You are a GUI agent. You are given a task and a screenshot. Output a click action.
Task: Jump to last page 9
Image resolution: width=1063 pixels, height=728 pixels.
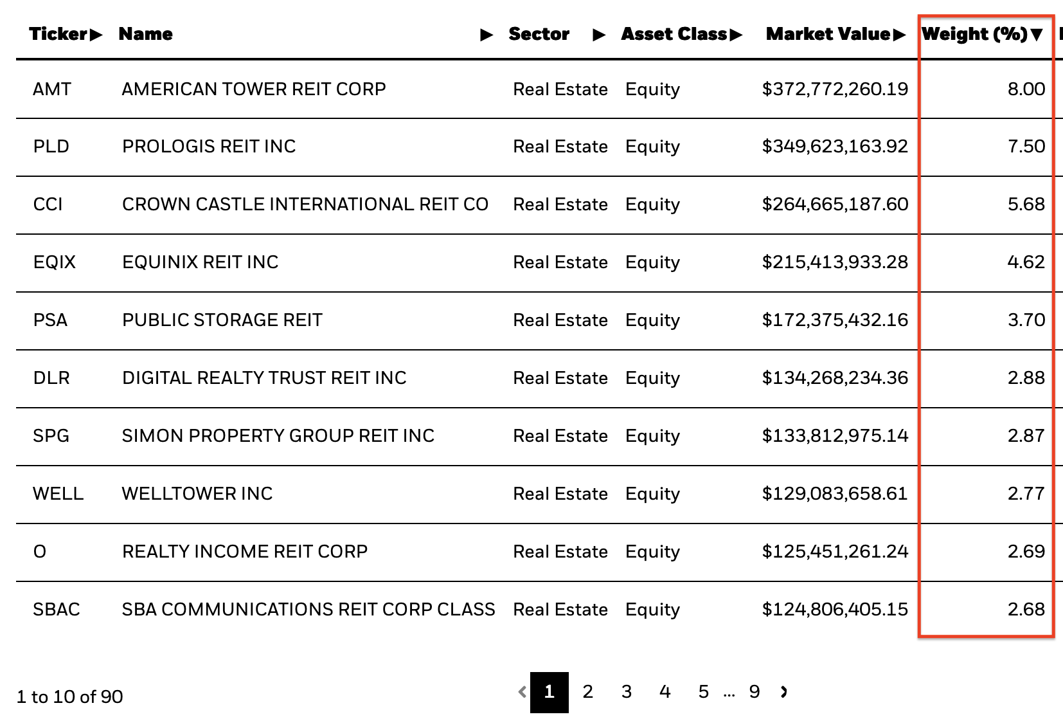(755, 692)
